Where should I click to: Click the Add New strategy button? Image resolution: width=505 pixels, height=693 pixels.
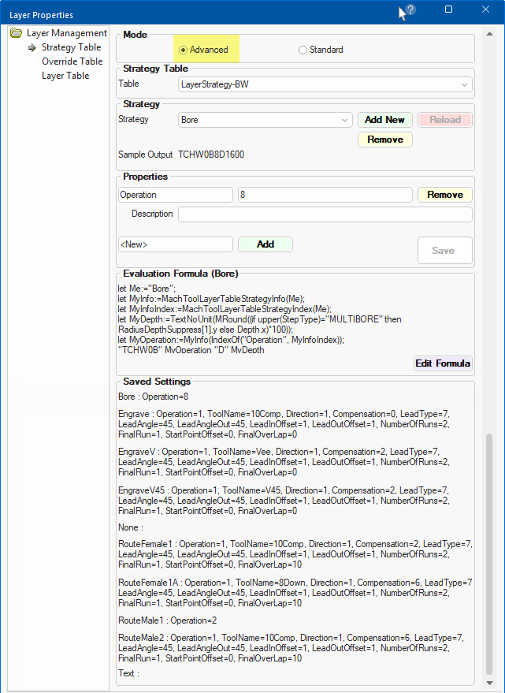[x=384, y=120]
